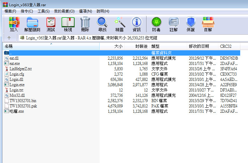248x163 pixels.
Task: Sort by the 大小 column header
Action: (x=112, y=46)
